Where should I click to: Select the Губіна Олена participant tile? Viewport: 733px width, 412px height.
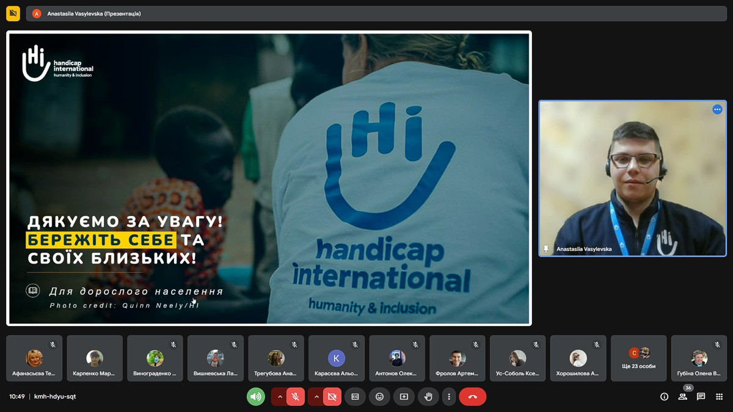pyautogui.click(x=699, y=358)
